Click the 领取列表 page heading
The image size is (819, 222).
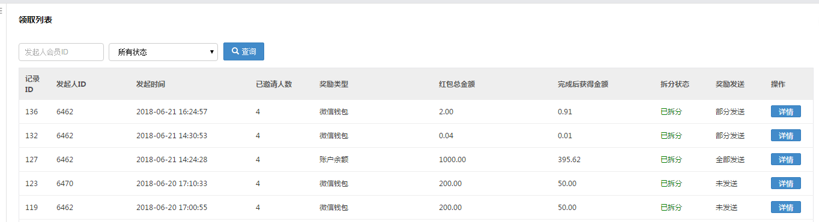[35, 20]
